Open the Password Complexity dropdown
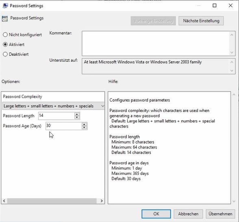This screenshot has width=239, height=222. [x=53, y=106]
